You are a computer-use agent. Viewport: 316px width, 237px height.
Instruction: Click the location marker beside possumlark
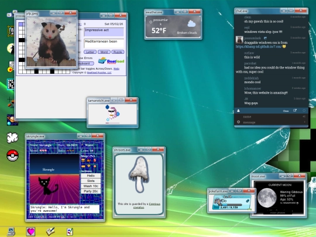[x=150, y=22]
